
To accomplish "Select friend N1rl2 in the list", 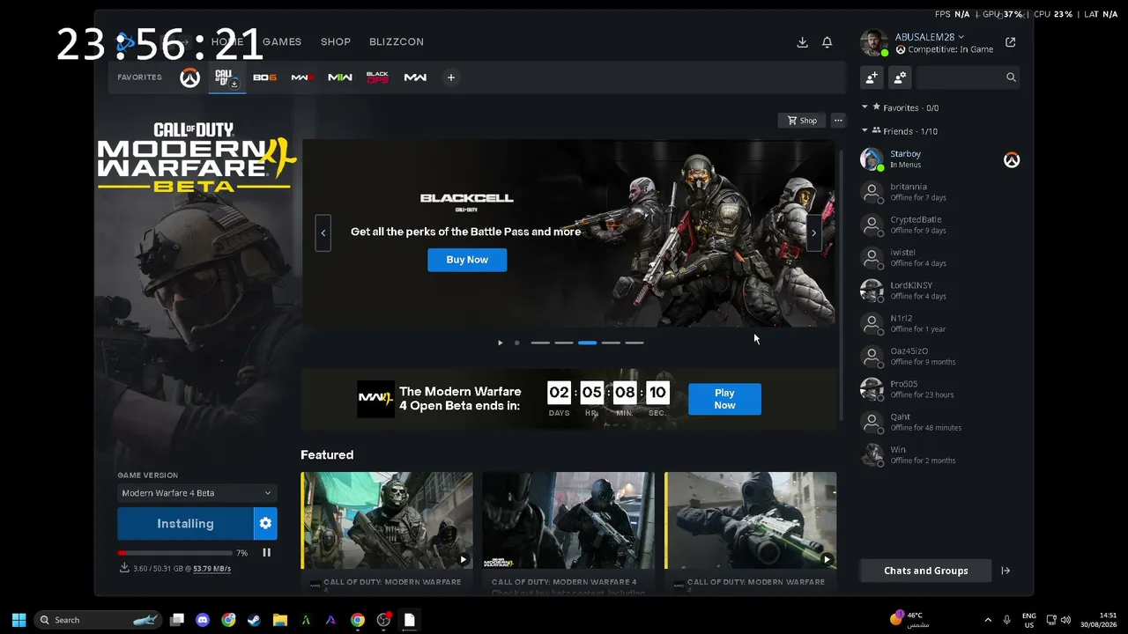I will click(939, 323).
